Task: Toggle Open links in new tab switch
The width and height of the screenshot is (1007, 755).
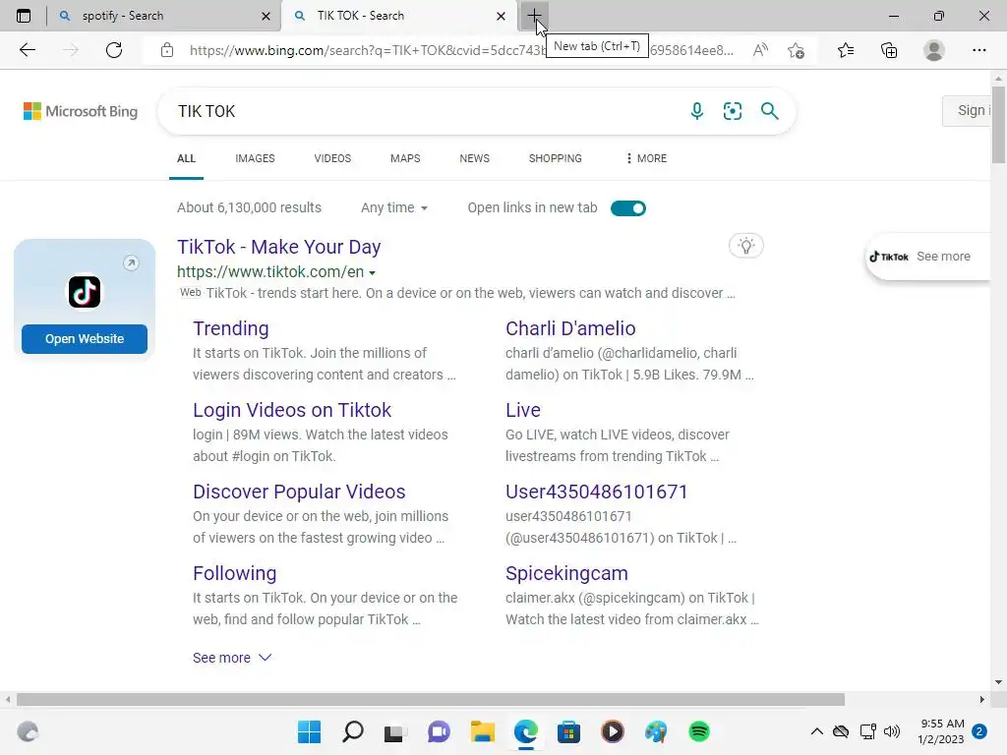Action: point(628,208)
